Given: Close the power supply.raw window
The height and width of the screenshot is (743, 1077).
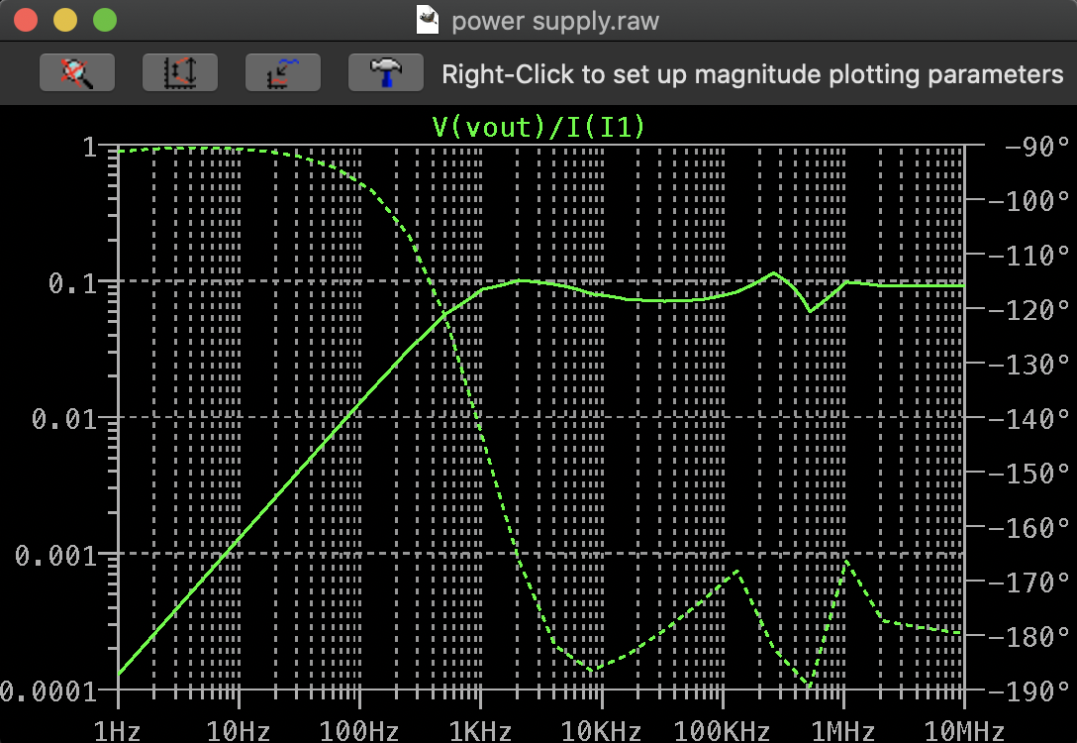Looking at the screenshot, I should point(26,20).
